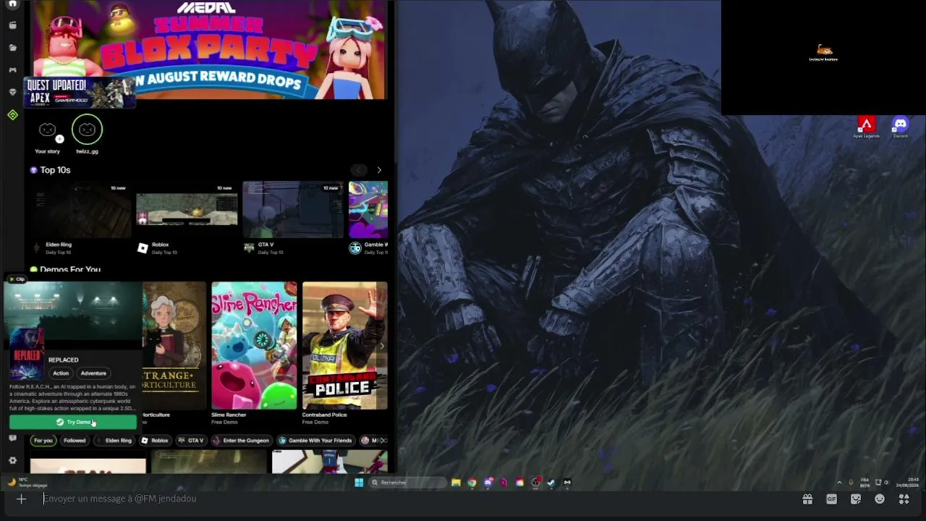Open Contraband Police demo card
926x521 pixels.
click(x=344, y=346)
